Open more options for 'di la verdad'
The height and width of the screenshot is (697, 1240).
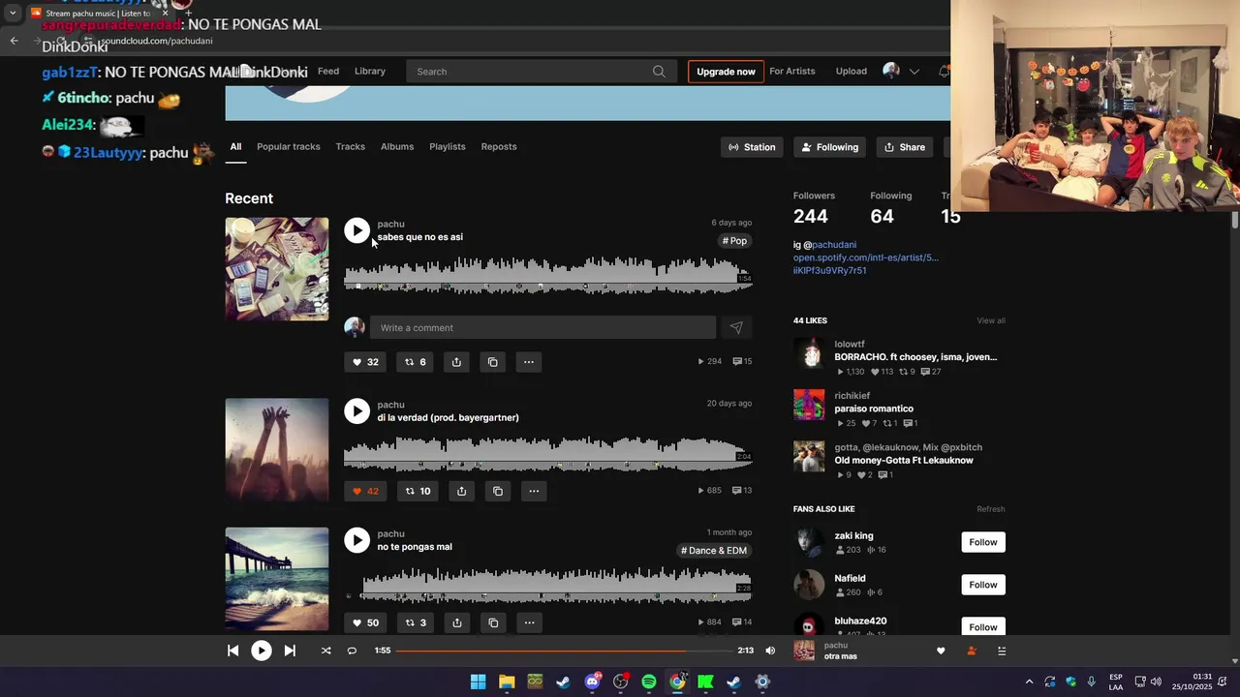(x=533, y=491)
